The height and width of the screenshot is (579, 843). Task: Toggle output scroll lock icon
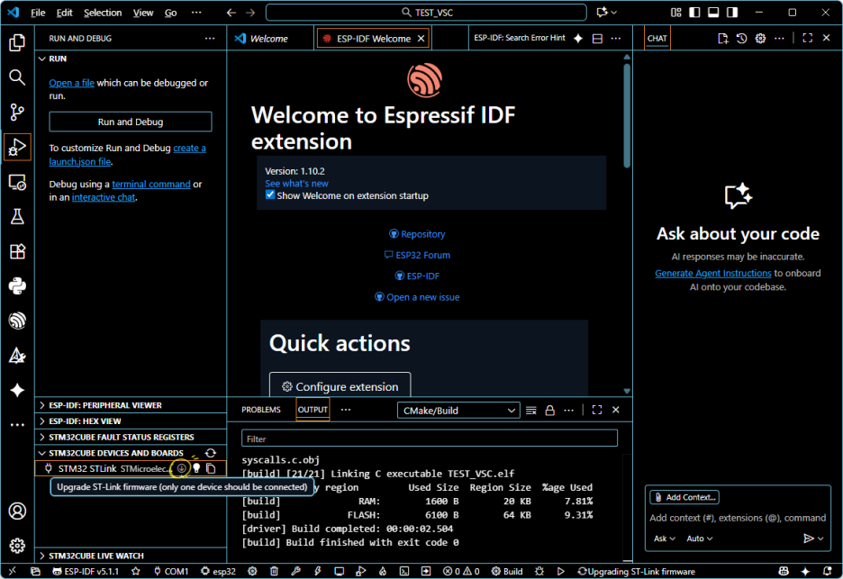[x=550, y=411]
